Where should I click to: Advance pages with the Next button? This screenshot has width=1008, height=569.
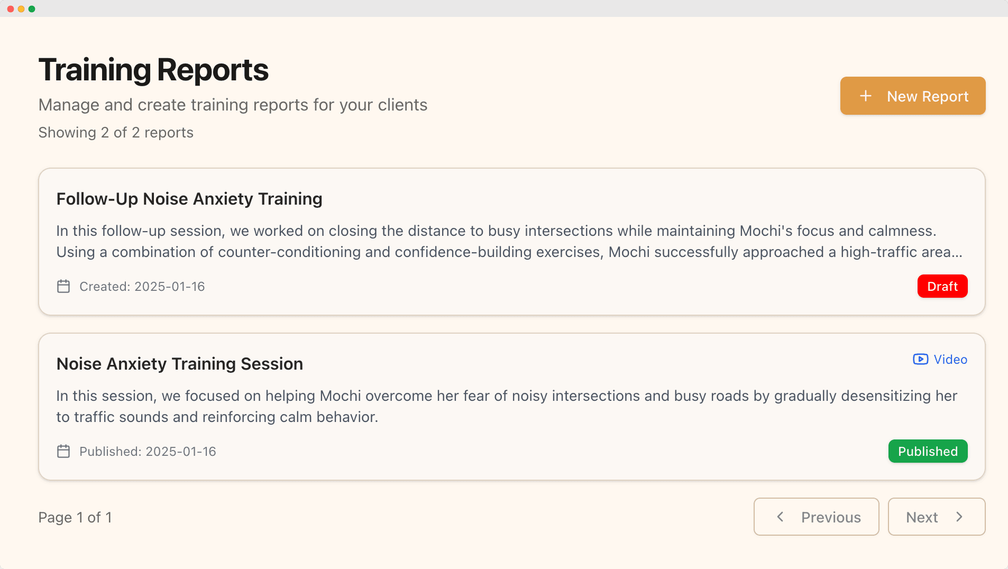coord(936,517)
